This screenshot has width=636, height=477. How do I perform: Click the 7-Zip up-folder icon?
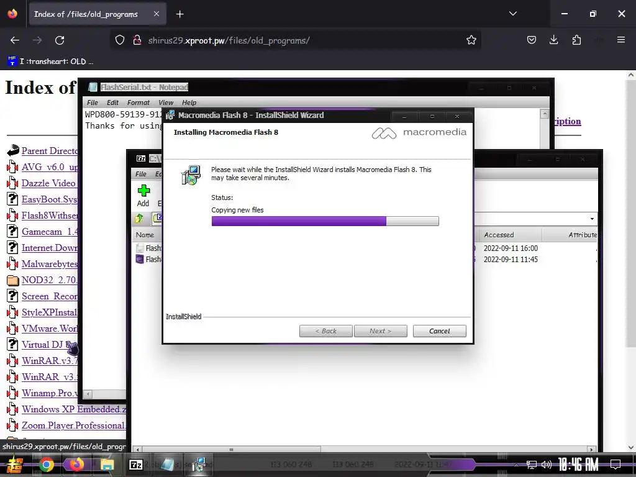tap(139, 219)
